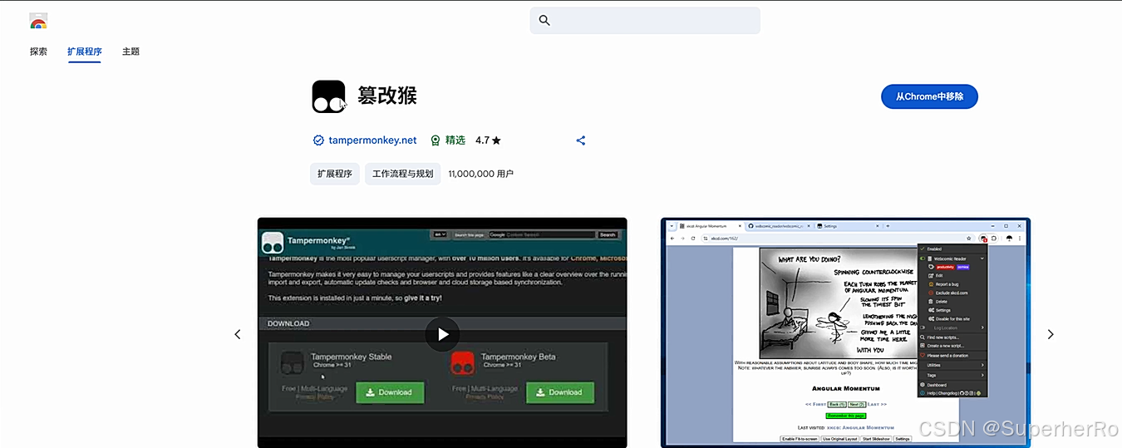
Task: Click the 篡改猴 extension logo icon
Action: coord(328,97)
